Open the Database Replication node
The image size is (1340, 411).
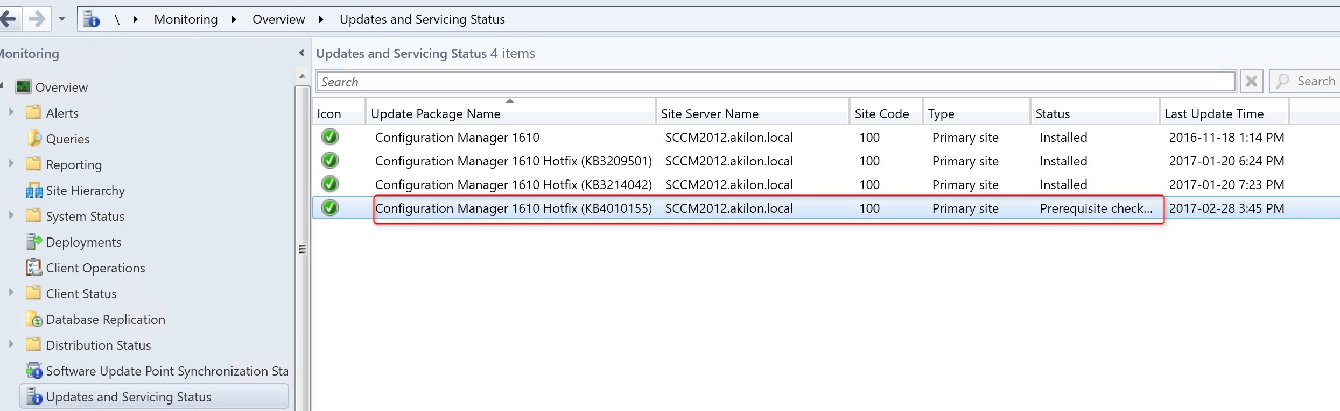[106, 320]
